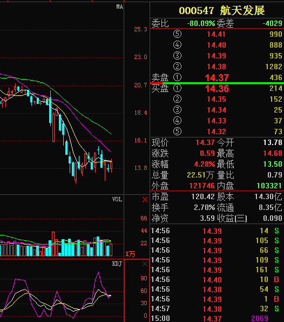Click the circled 1 icon in 买盘 row
The height and width of the screenshot is (322, 284).
click(x=177, y=88)
